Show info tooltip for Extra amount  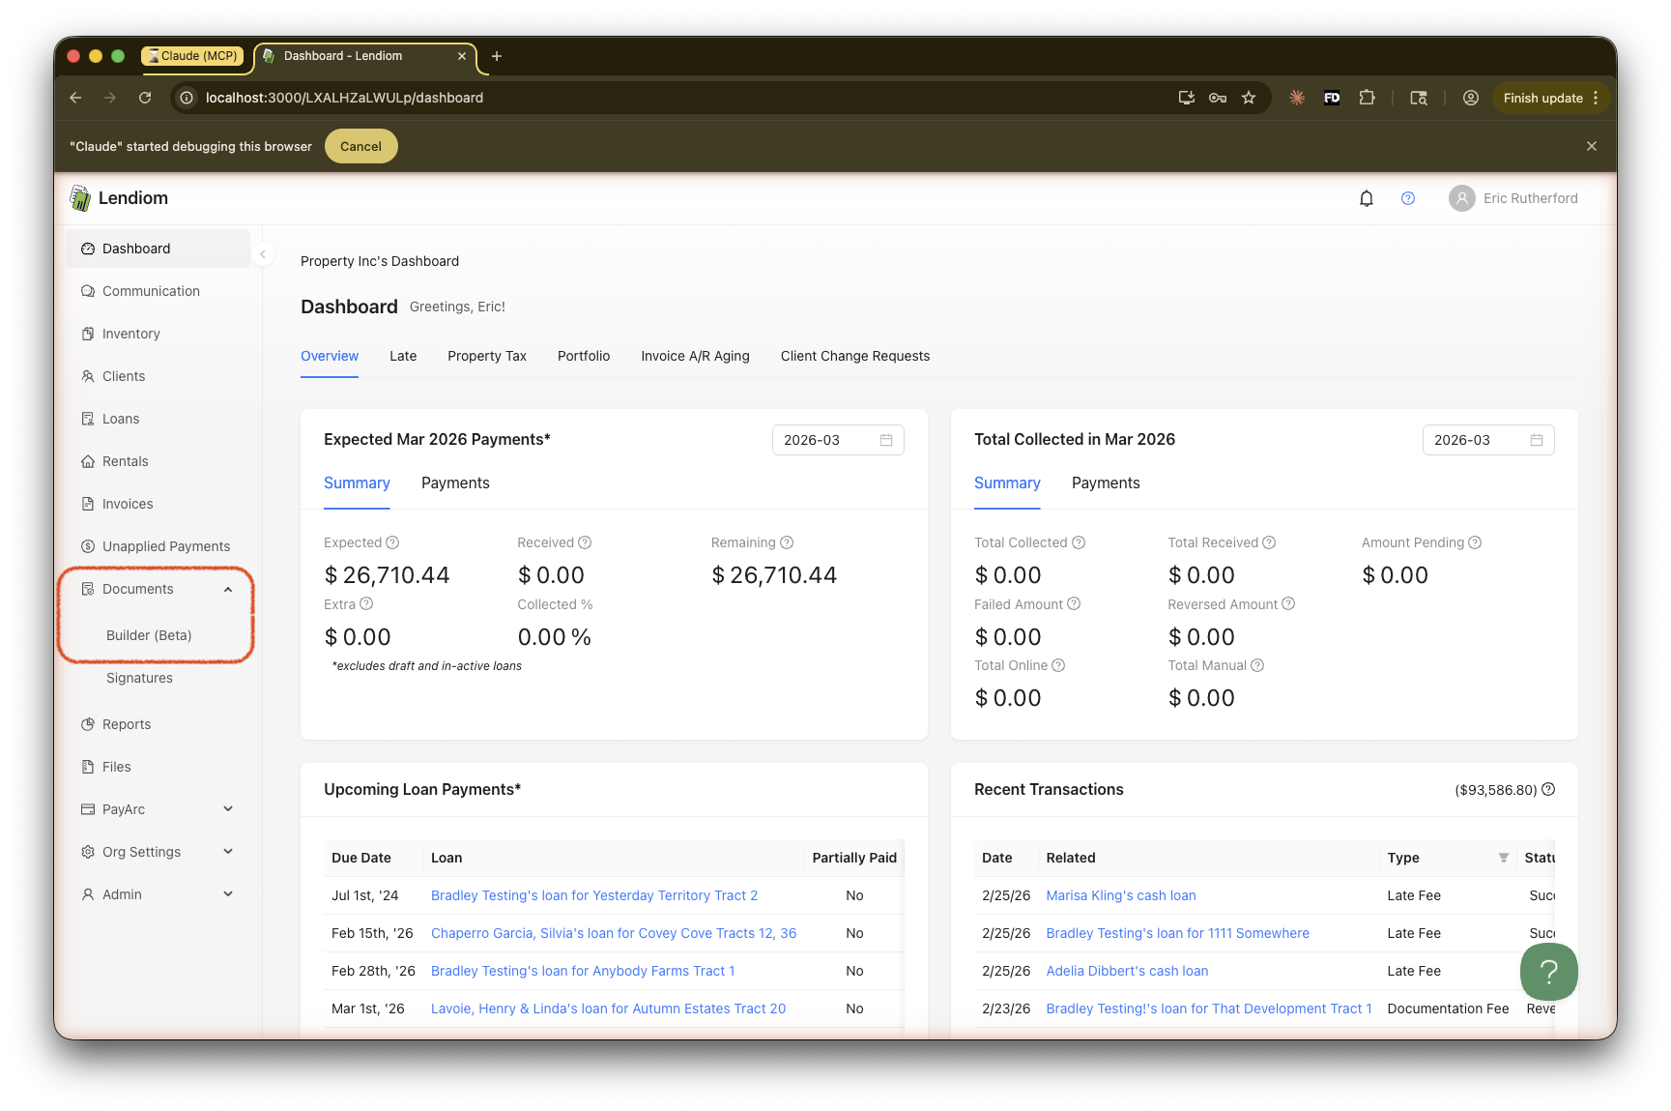366,604
